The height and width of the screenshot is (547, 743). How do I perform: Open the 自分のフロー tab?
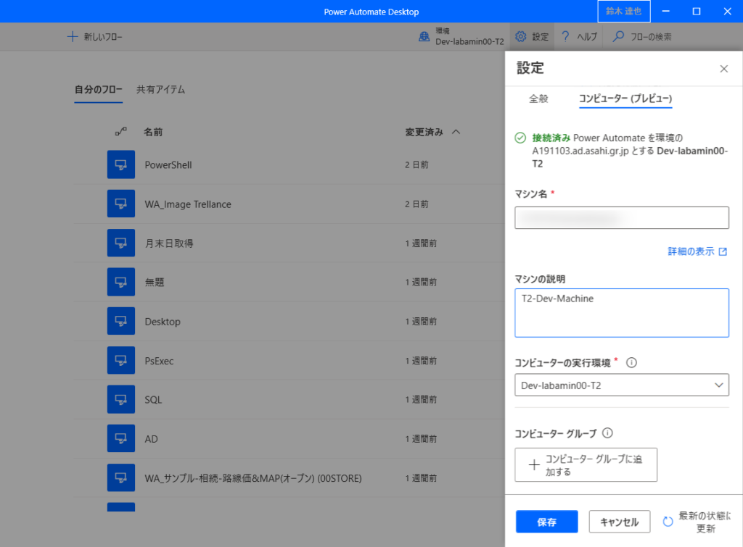pyautogui.click(x=99, y=89)
